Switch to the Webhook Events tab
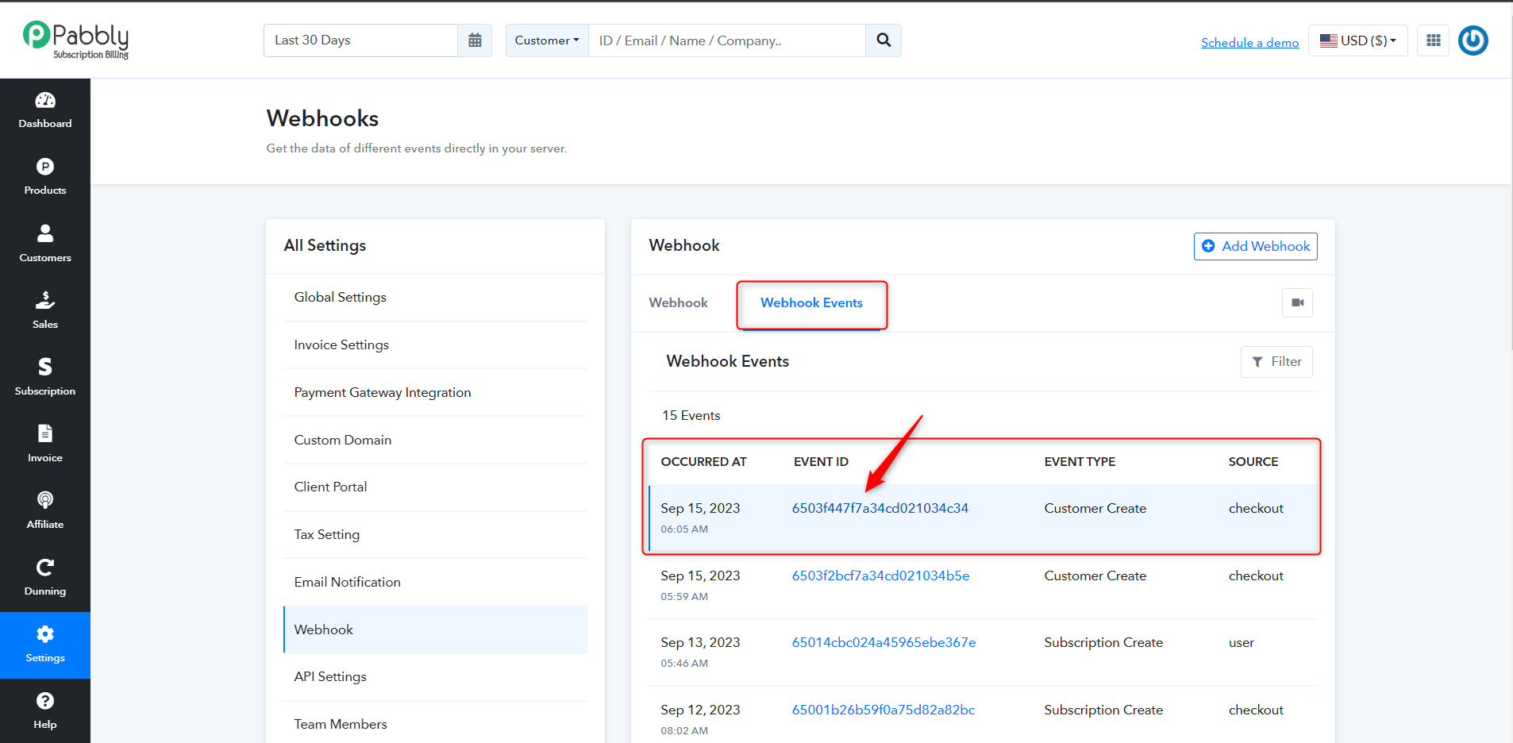This screenshot has width=1513, height=743. pyautogui.click(x=811, y=302)
